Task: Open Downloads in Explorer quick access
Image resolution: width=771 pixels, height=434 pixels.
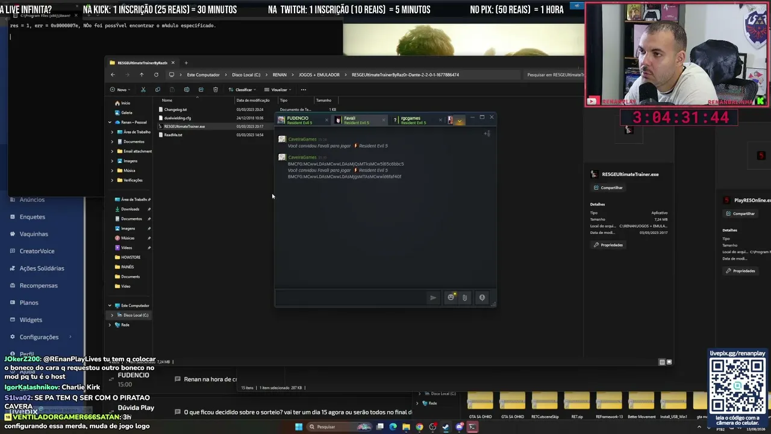Action: pos(130,209)
